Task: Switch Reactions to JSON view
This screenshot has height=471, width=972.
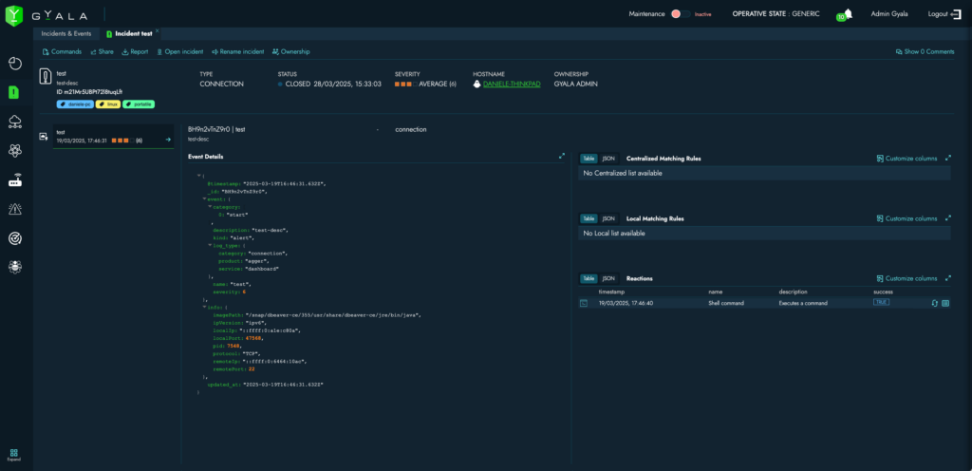Action: pos(608,278)
